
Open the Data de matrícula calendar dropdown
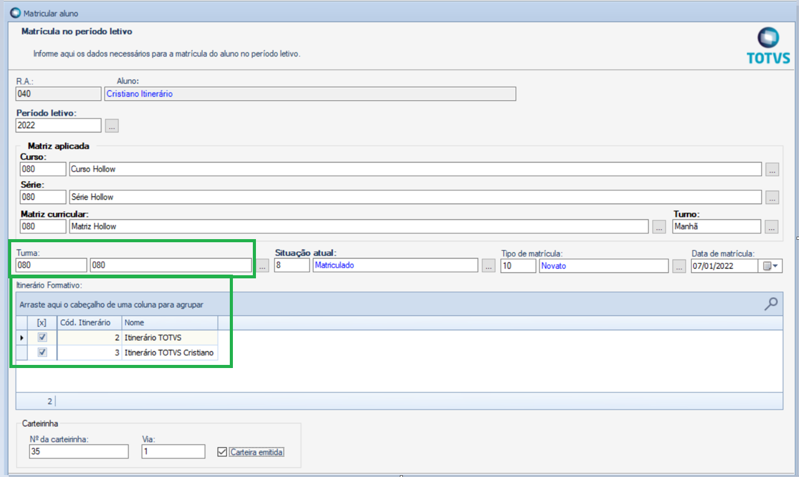pyautogui.click(x=770, y=266)
